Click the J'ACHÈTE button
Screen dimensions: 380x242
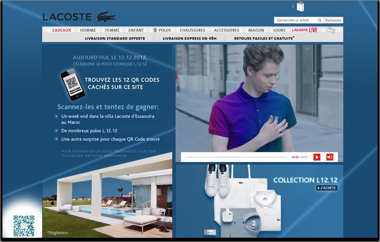(326, 188)
